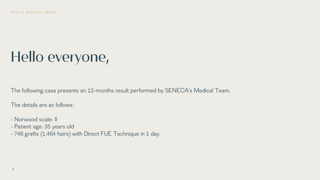The image size is (320, 180).
Task: Click 'The details are as follows:' line
Action: [42, 105]
